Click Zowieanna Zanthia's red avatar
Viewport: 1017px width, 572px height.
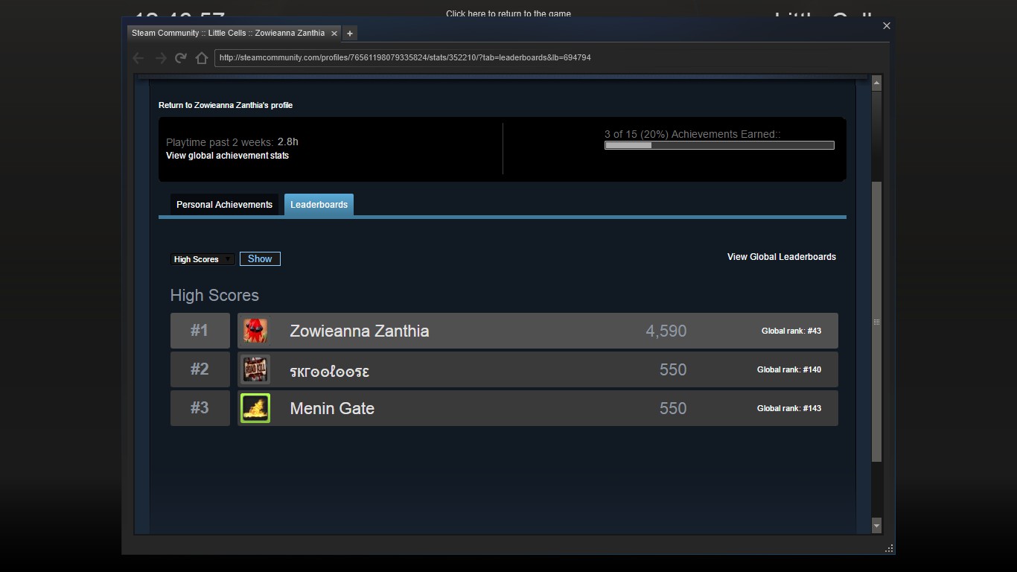[255, 331]
